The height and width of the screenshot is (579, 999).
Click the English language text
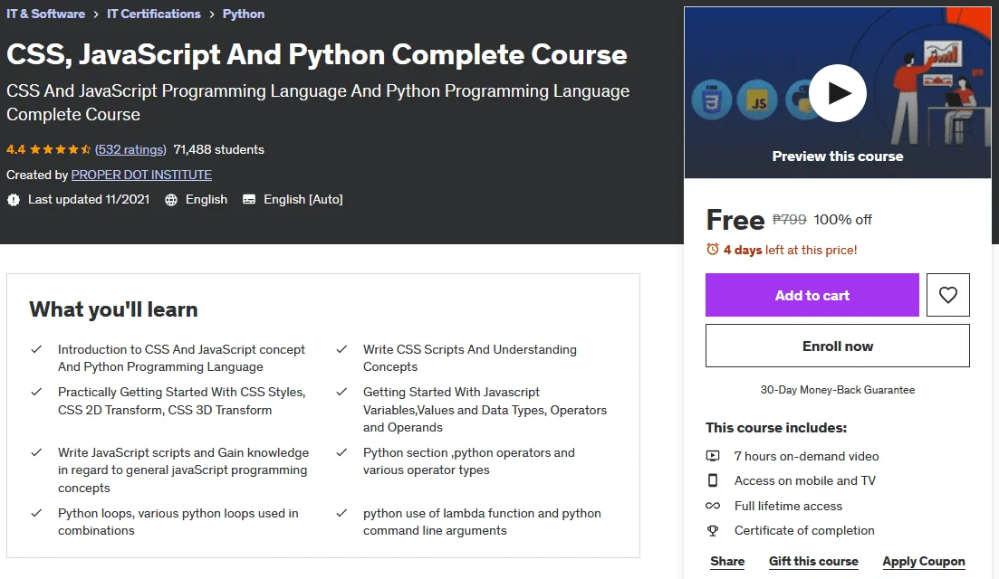pos(207,200)
